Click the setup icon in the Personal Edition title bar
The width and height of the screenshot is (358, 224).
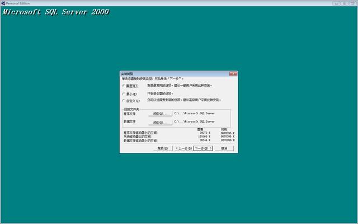3,3
